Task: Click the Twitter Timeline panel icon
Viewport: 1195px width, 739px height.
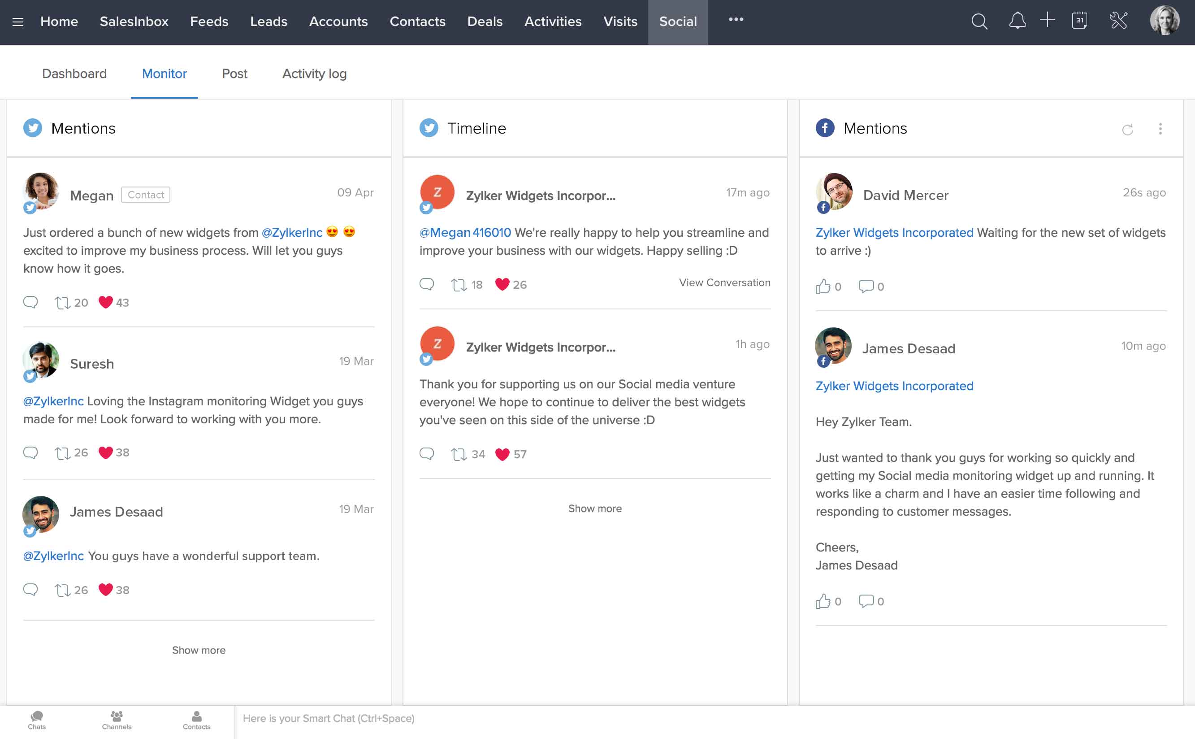Action: [x=428, y=128]
